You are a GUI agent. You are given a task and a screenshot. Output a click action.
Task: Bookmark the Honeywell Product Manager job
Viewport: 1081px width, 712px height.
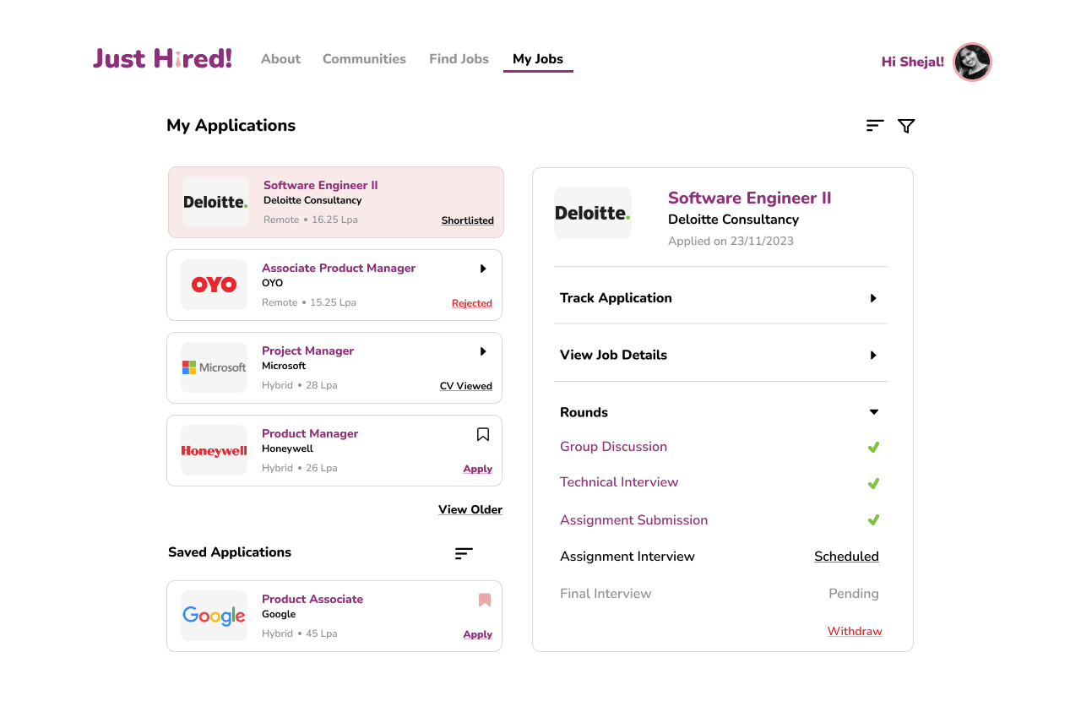(483, 434)
